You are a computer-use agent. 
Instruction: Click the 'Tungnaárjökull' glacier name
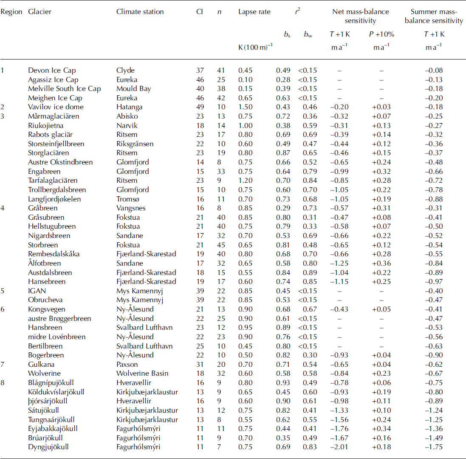(x=51, y=420)
